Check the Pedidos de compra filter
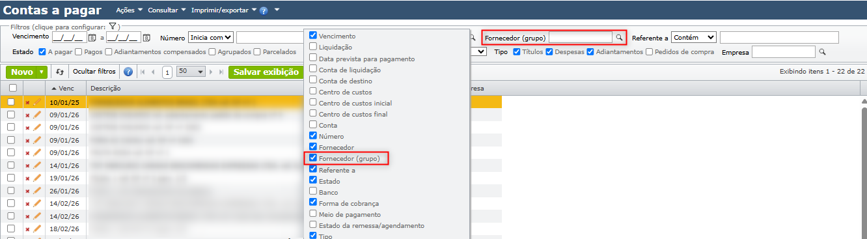This screenshot has height=239, width=867. 649,51
